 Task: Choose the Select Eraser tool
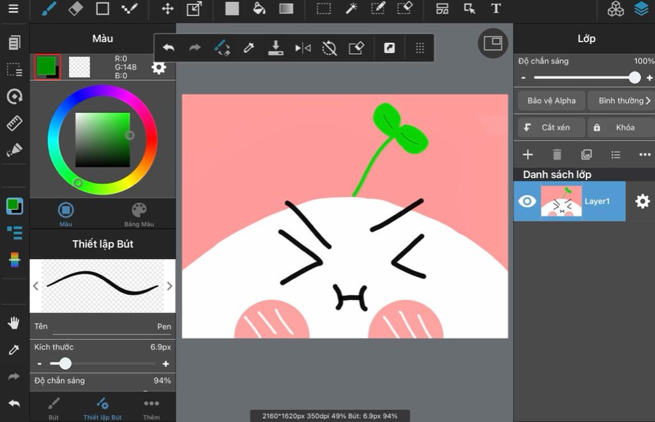(x=404, y=9)
